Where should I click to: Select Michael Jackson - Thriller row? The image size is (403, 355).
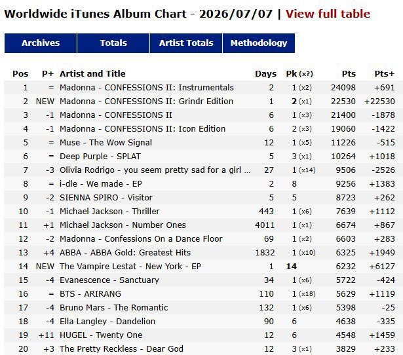coord(203,212)
